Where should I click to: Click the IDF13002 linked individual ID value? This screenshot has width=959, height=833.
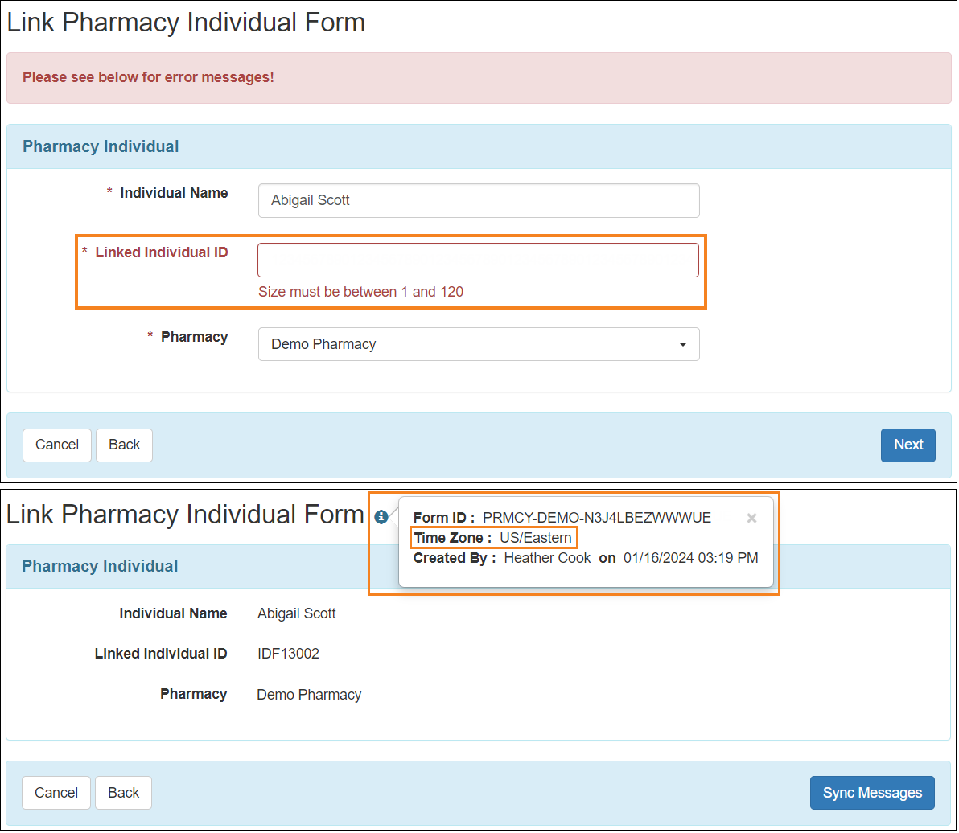coord(288,654)
